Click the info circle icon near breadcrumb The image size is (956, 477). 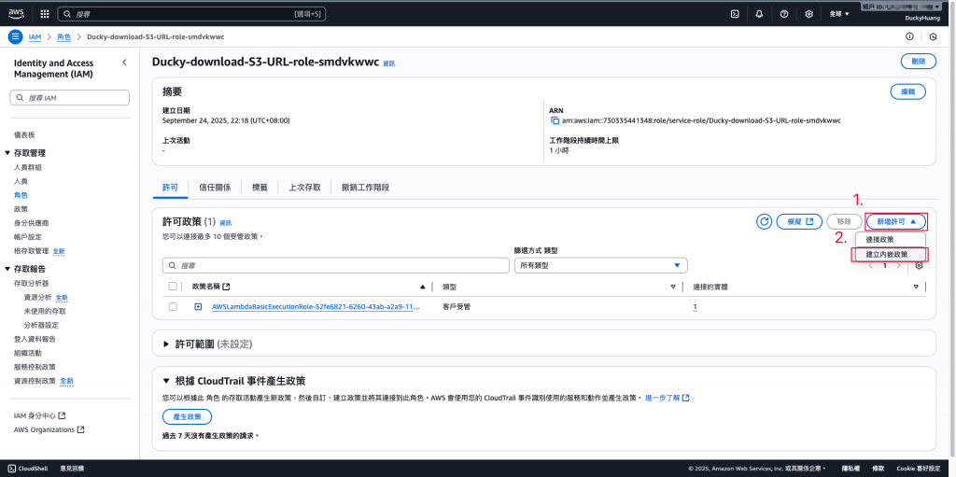[x=909, y=36]
